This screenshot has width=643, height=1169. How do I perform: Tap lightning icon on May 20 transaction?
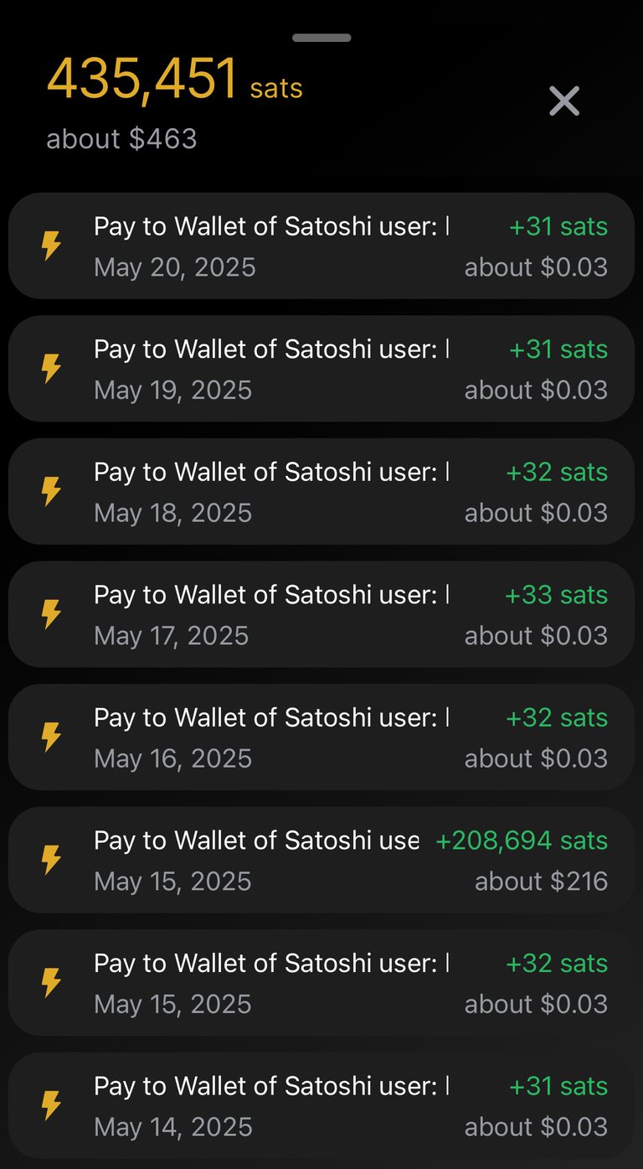[x=52, y=246]
